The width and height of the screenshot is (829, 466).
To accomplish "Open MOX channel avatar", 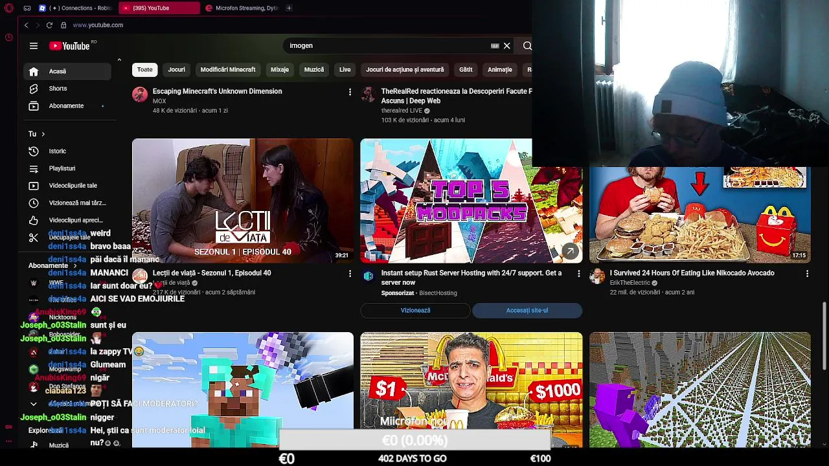I will point(140,94).
